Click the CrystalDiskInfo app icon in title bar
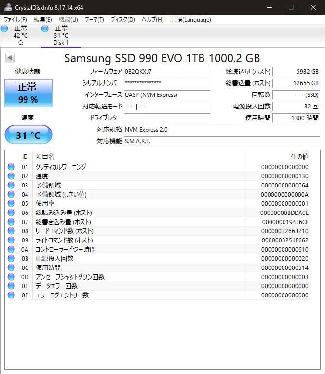This screenshot has width=325, height=374. (8, 7)
